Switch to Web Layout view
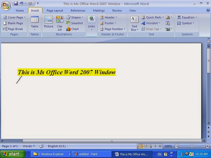The height and width of the screenshot is (158, 211). coord(150,146)
